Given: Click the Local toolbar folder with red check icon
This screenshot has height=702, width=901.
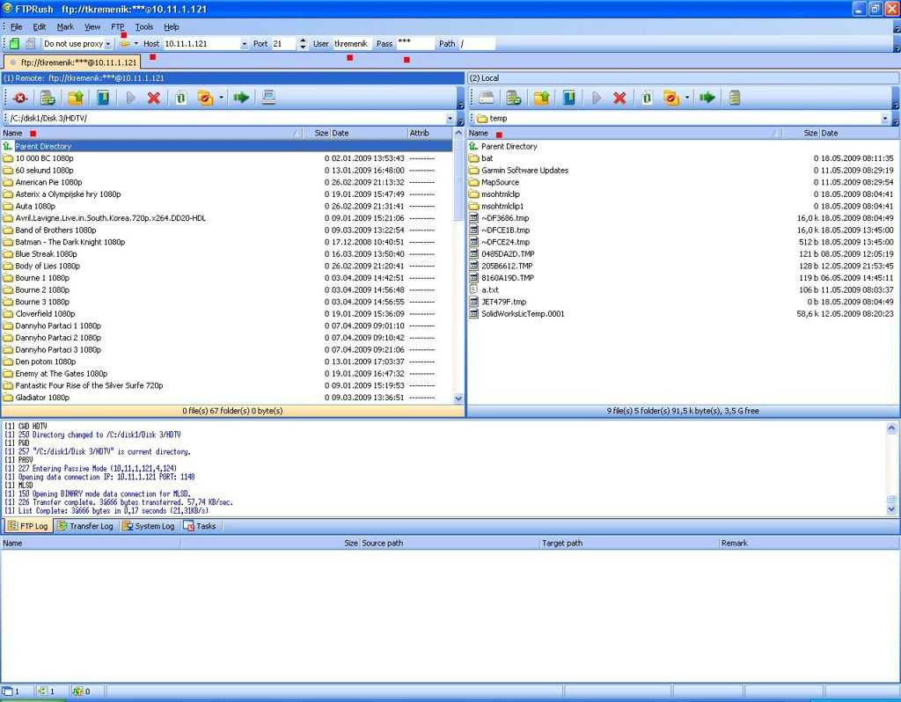Looking at the screenshot, I should [x=671, y=99].
